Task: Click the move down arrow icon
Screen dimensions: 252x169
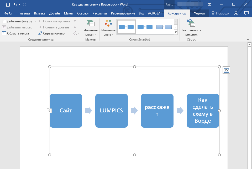Action: pyautogui.click(x=75, y=27)
